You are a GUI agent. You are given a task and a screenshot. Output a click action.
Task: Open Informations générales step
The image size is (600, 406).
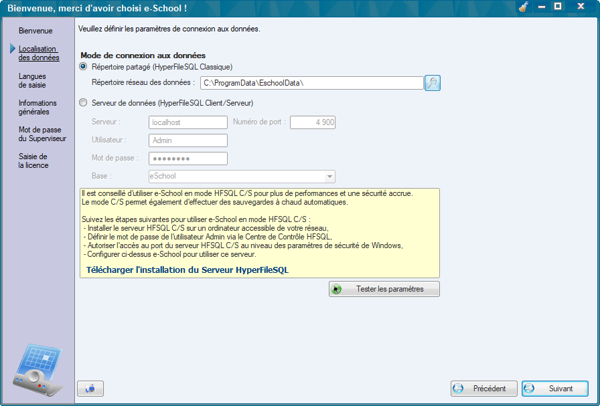tap(37, 108)
